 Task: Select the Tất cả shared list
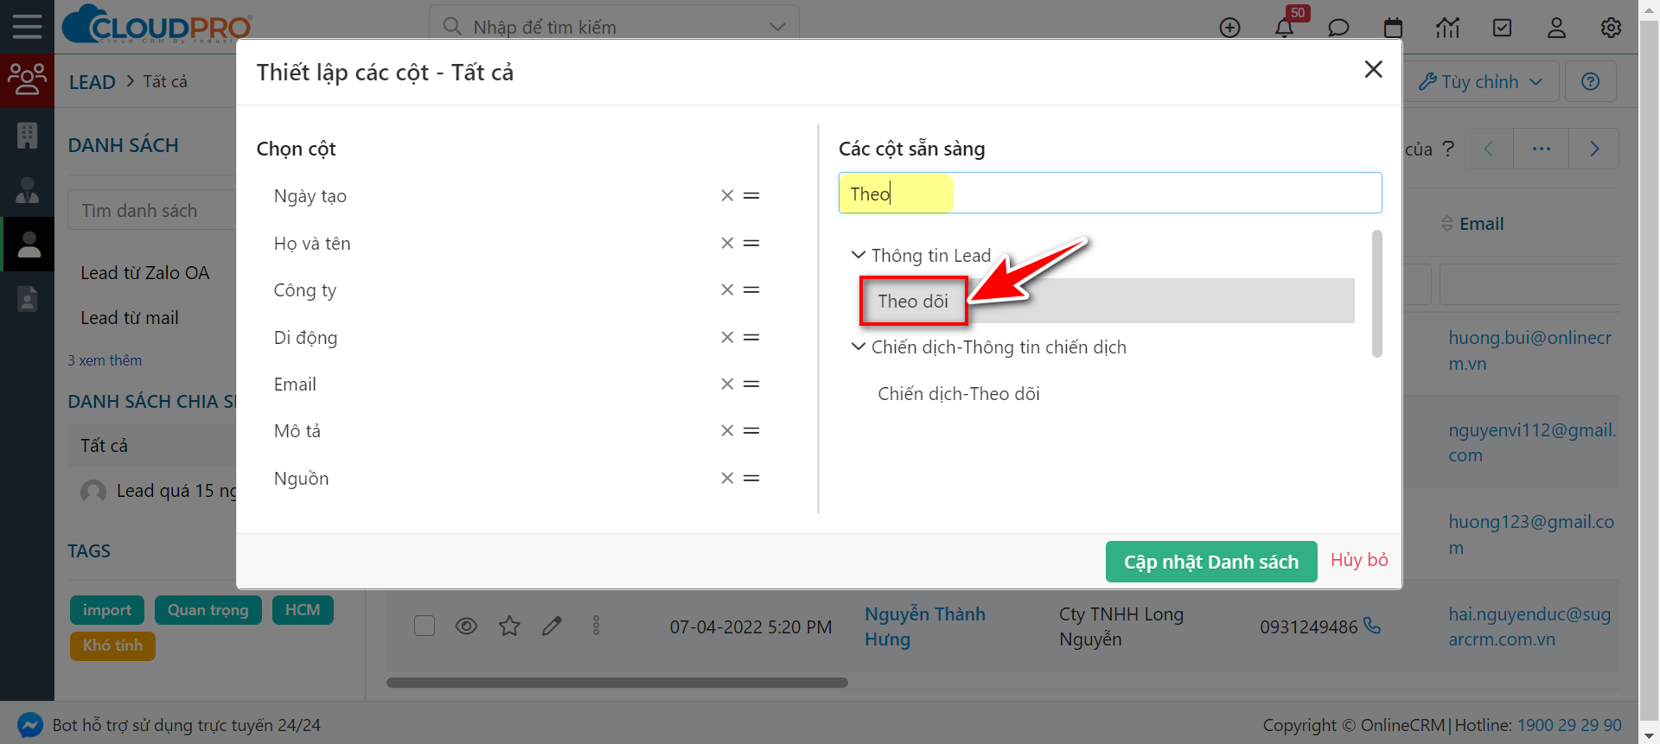click(152, 446)
